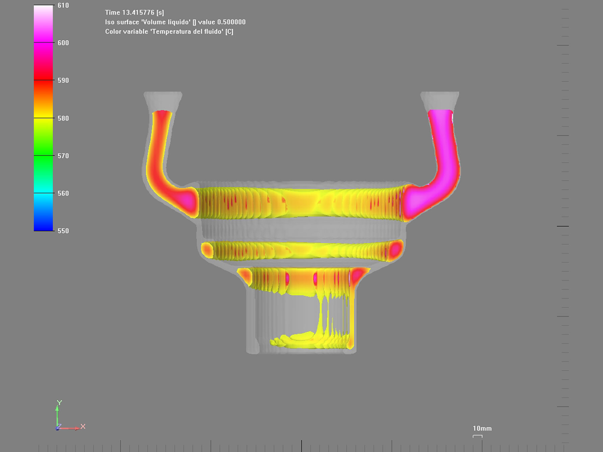The image size is (603, 452).
Task: Click the green Y axis arrow label
Action: click(59, 402)
